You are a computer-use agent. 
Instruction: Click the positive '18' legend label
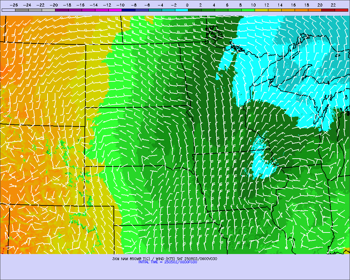tap(307, 5)
